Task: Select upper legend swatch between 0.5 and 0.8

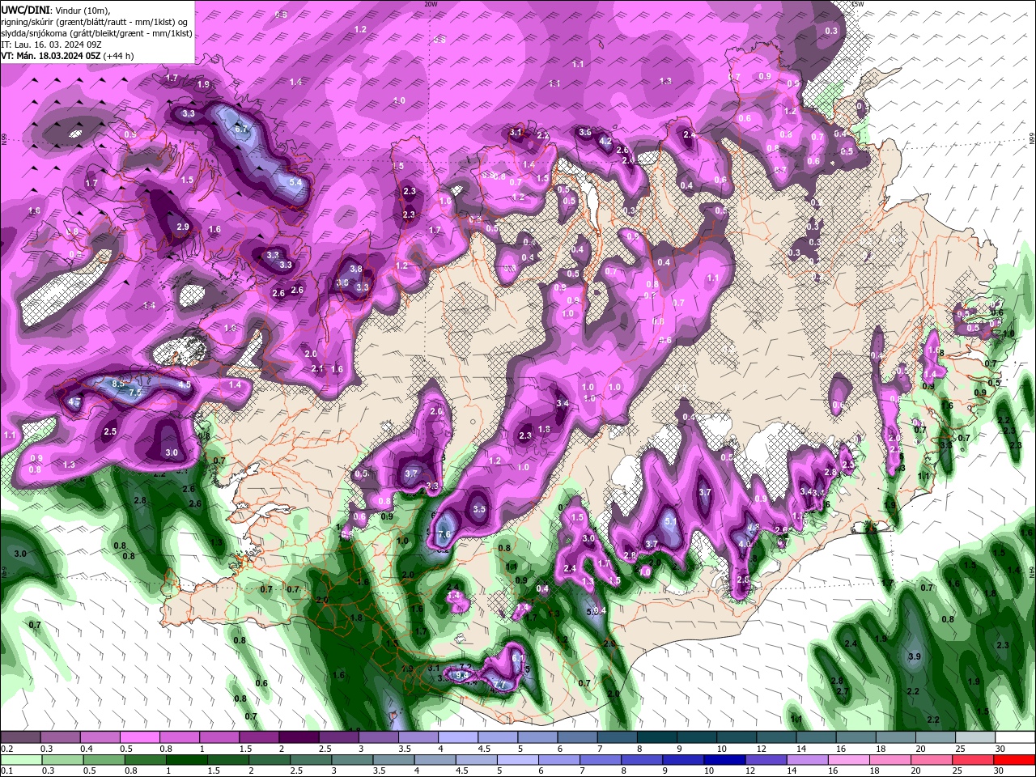Action: [x=139, y=737]
